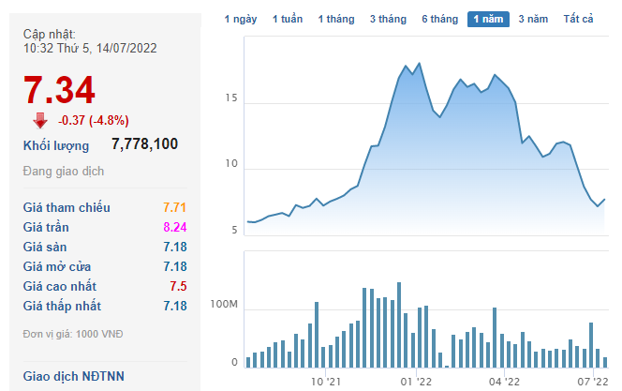Click the Giá sàn row label
The image size is (622, 391).
click(x=45, y=247)
